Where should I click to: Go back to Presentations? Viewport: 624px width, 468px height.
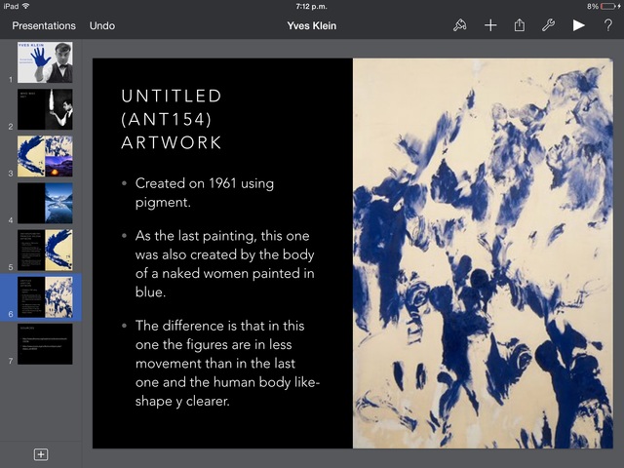click(x=44, y=25)
